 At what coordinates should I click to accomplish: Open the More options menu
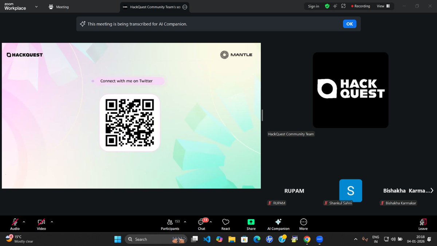pos(303,224)
